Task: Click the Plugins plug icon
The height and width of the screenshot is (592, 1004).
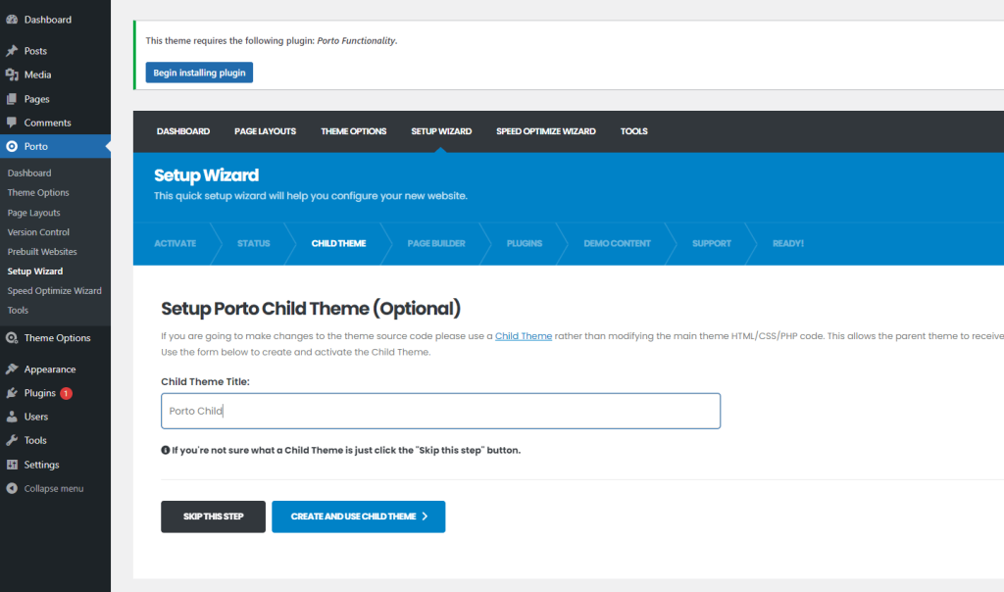Action: (12, 393)
